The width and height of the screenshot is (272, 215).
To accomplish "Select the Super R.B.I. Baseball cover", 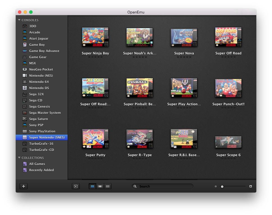I will pos(184,139).
